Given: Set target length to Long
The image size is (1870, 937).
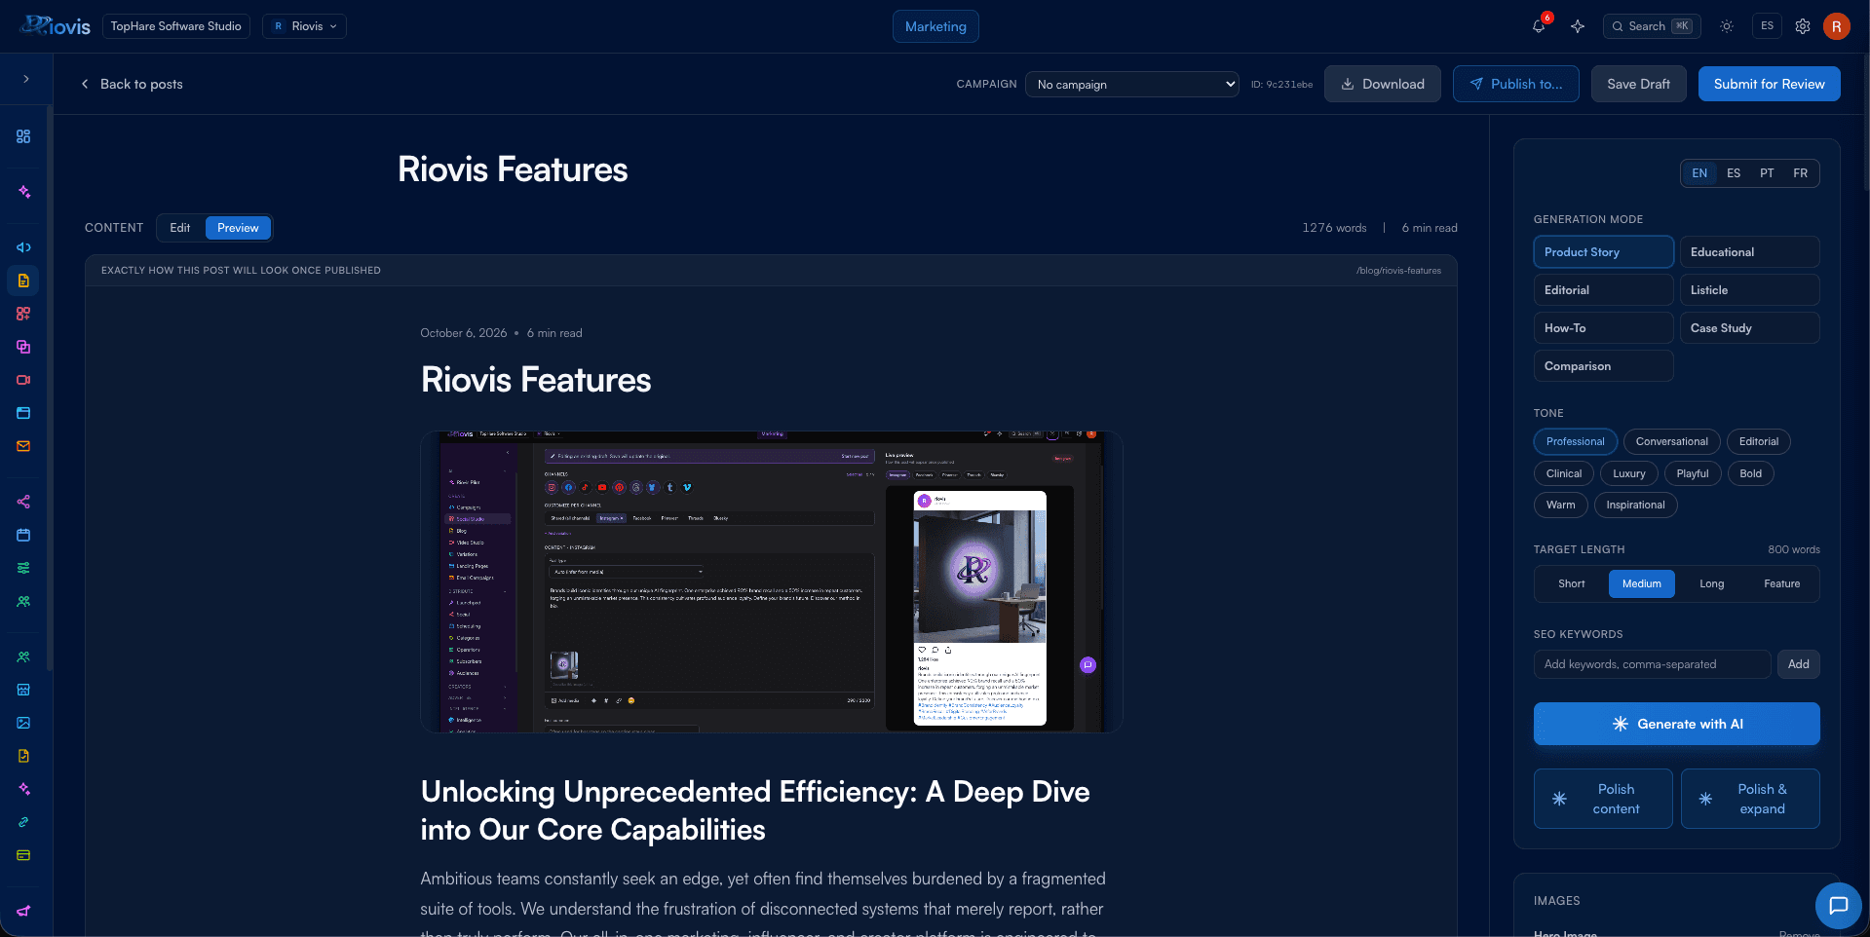Looking at the screenshot, I should click(x=1712, y=583).
